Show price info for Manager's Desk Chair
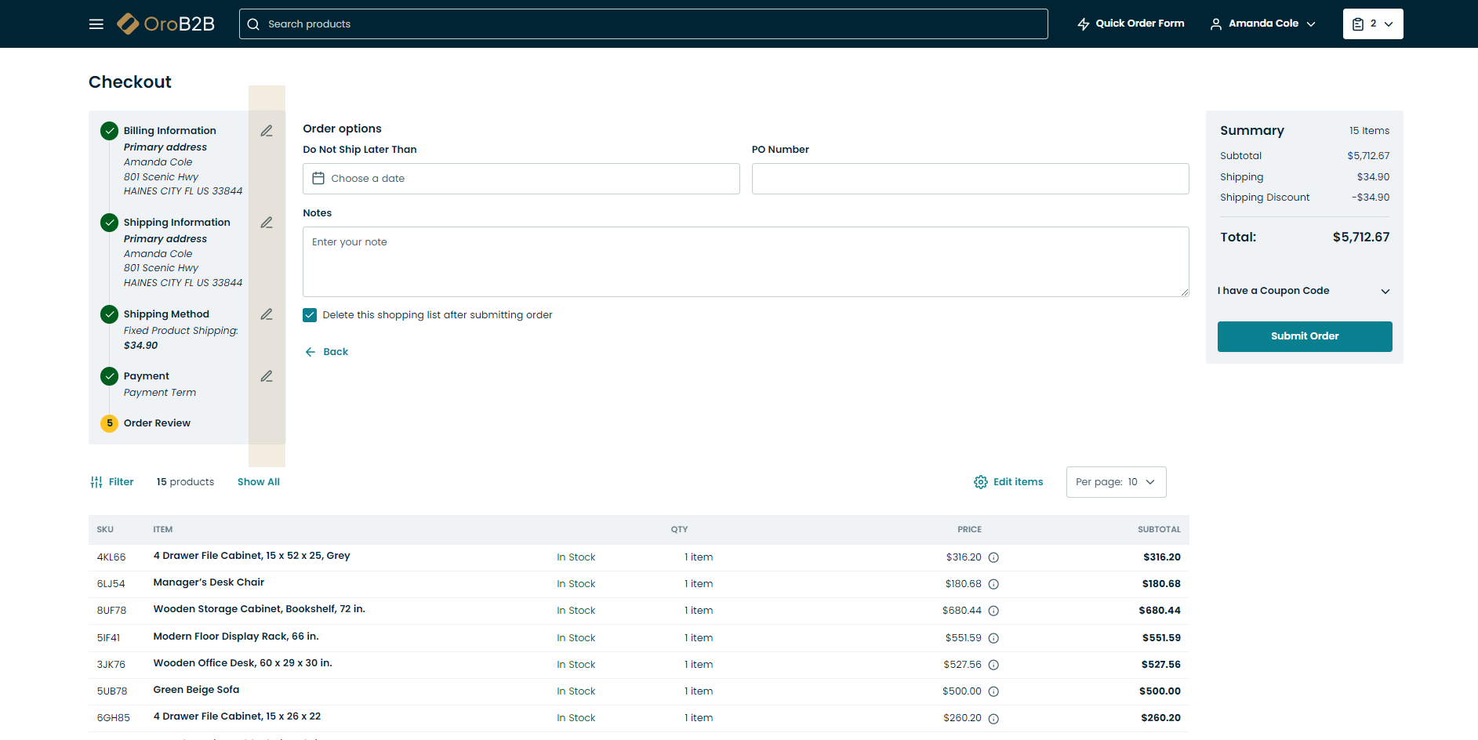Screen dimensions: 1478x740 (x=993, y=584)
